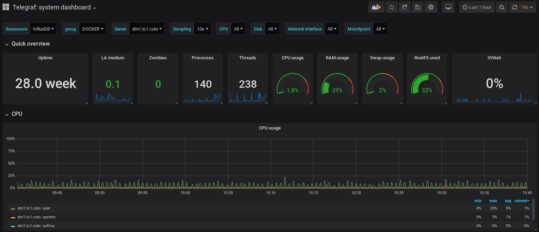The image size is (539, 232).
Task: Open dashboard settings gear icon
Action: click(x=431, y=7)
